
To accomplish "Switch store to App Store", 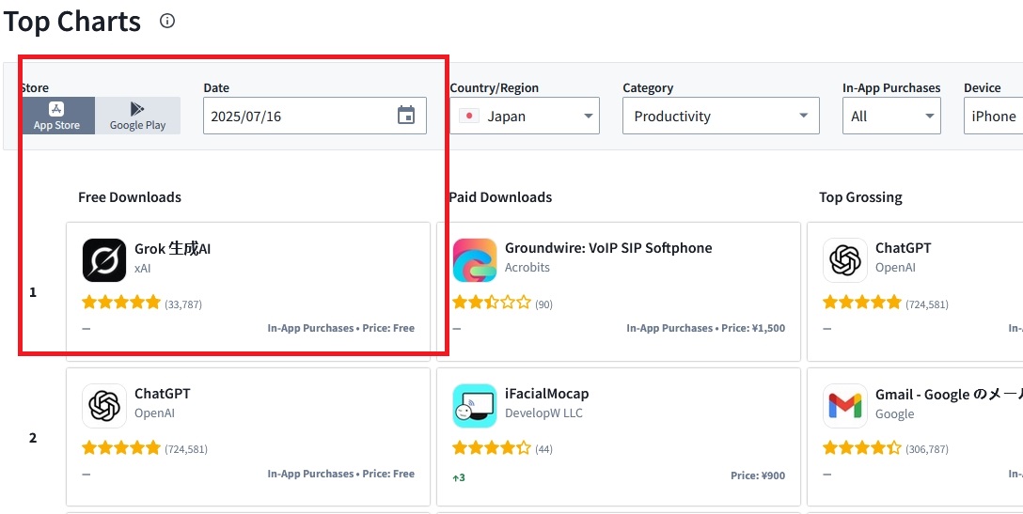I will pyautogui.click(x=56, y=117).
